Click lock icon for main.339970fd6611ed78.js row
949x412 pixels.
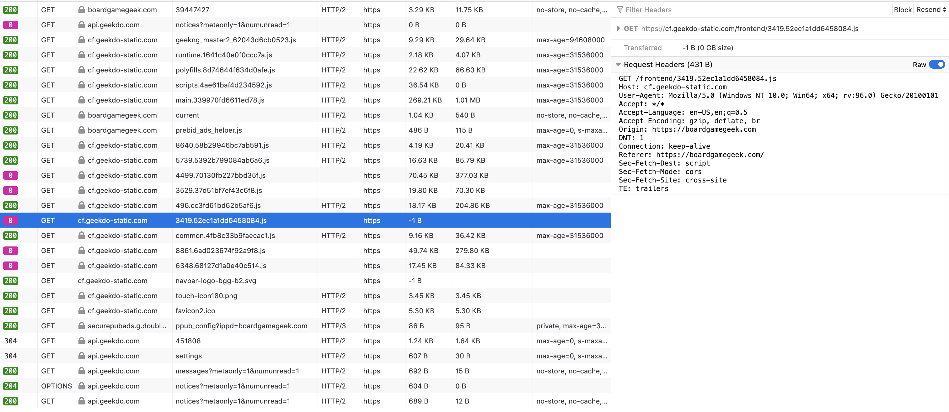click(82, 100)
